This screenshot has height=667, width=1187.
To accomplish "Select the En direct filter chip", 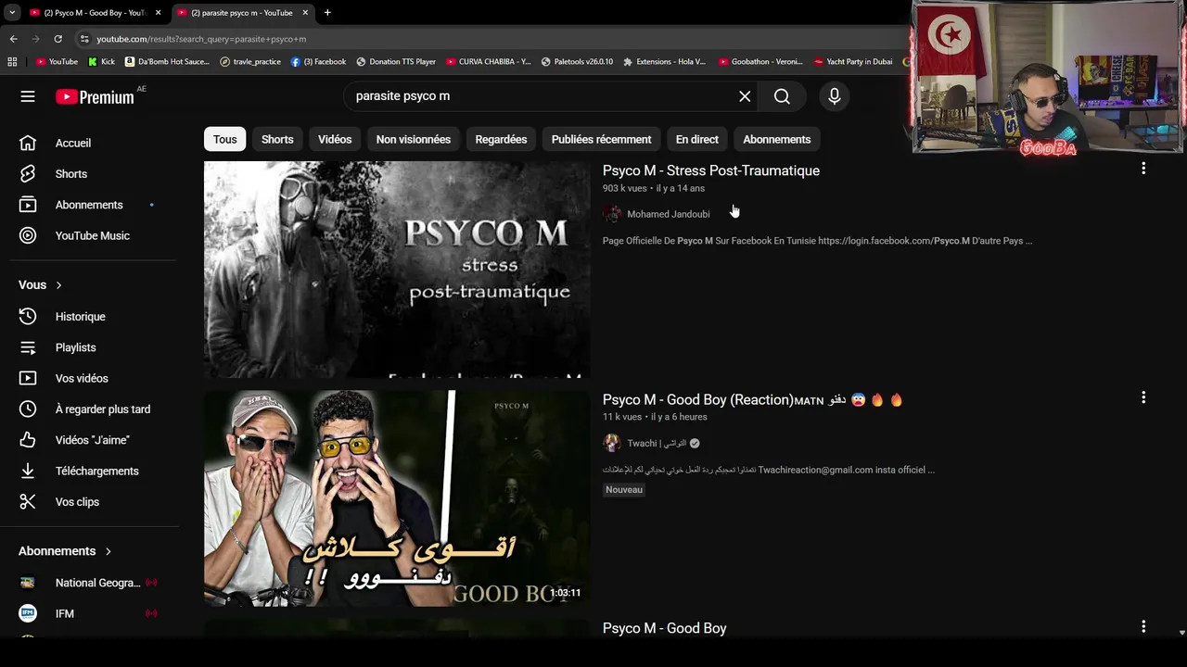I will 697,139.
